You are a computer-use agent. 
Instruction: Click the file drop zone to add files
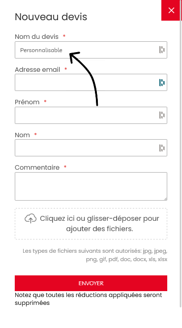click(x=91, y=224)
